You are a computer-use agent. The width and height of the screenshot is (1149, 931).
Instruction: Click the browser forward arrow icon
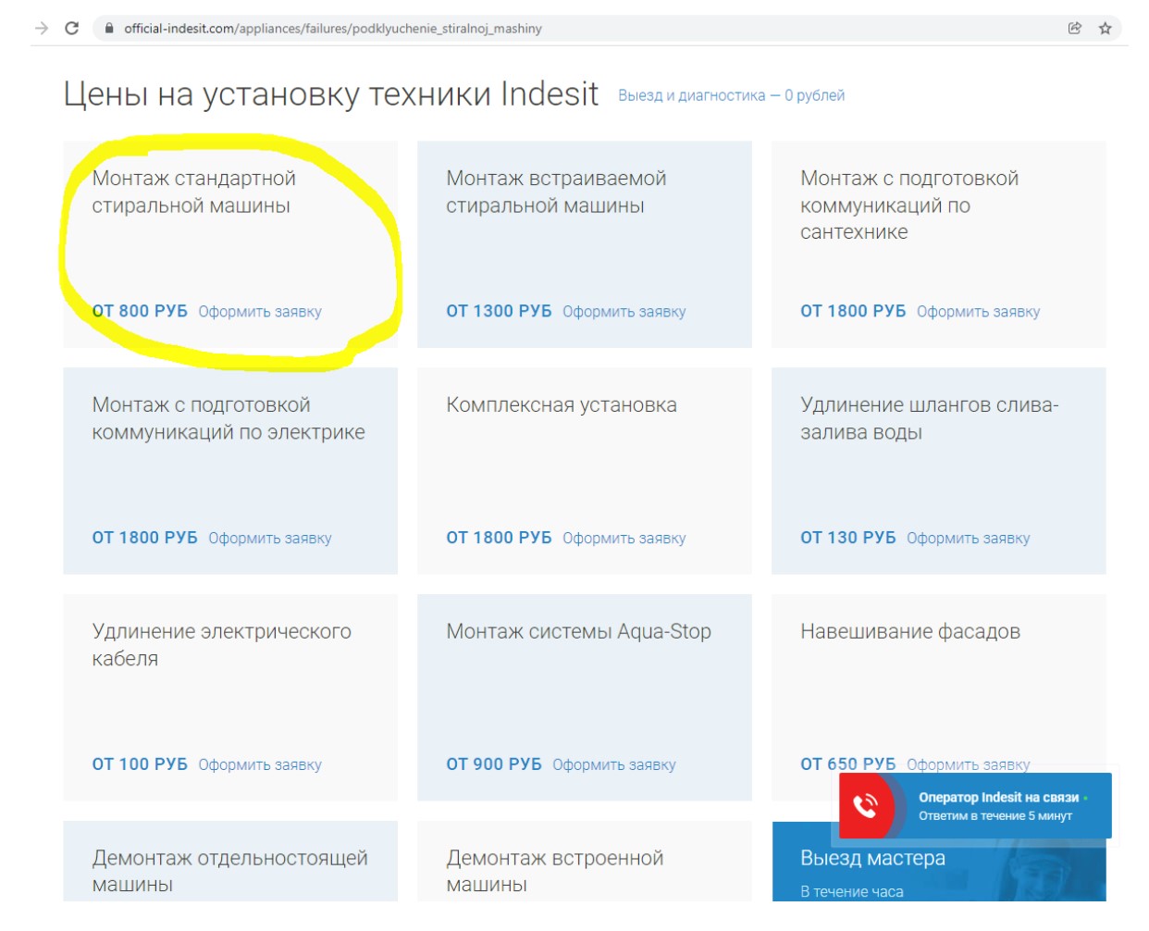(x=42, y=29)
